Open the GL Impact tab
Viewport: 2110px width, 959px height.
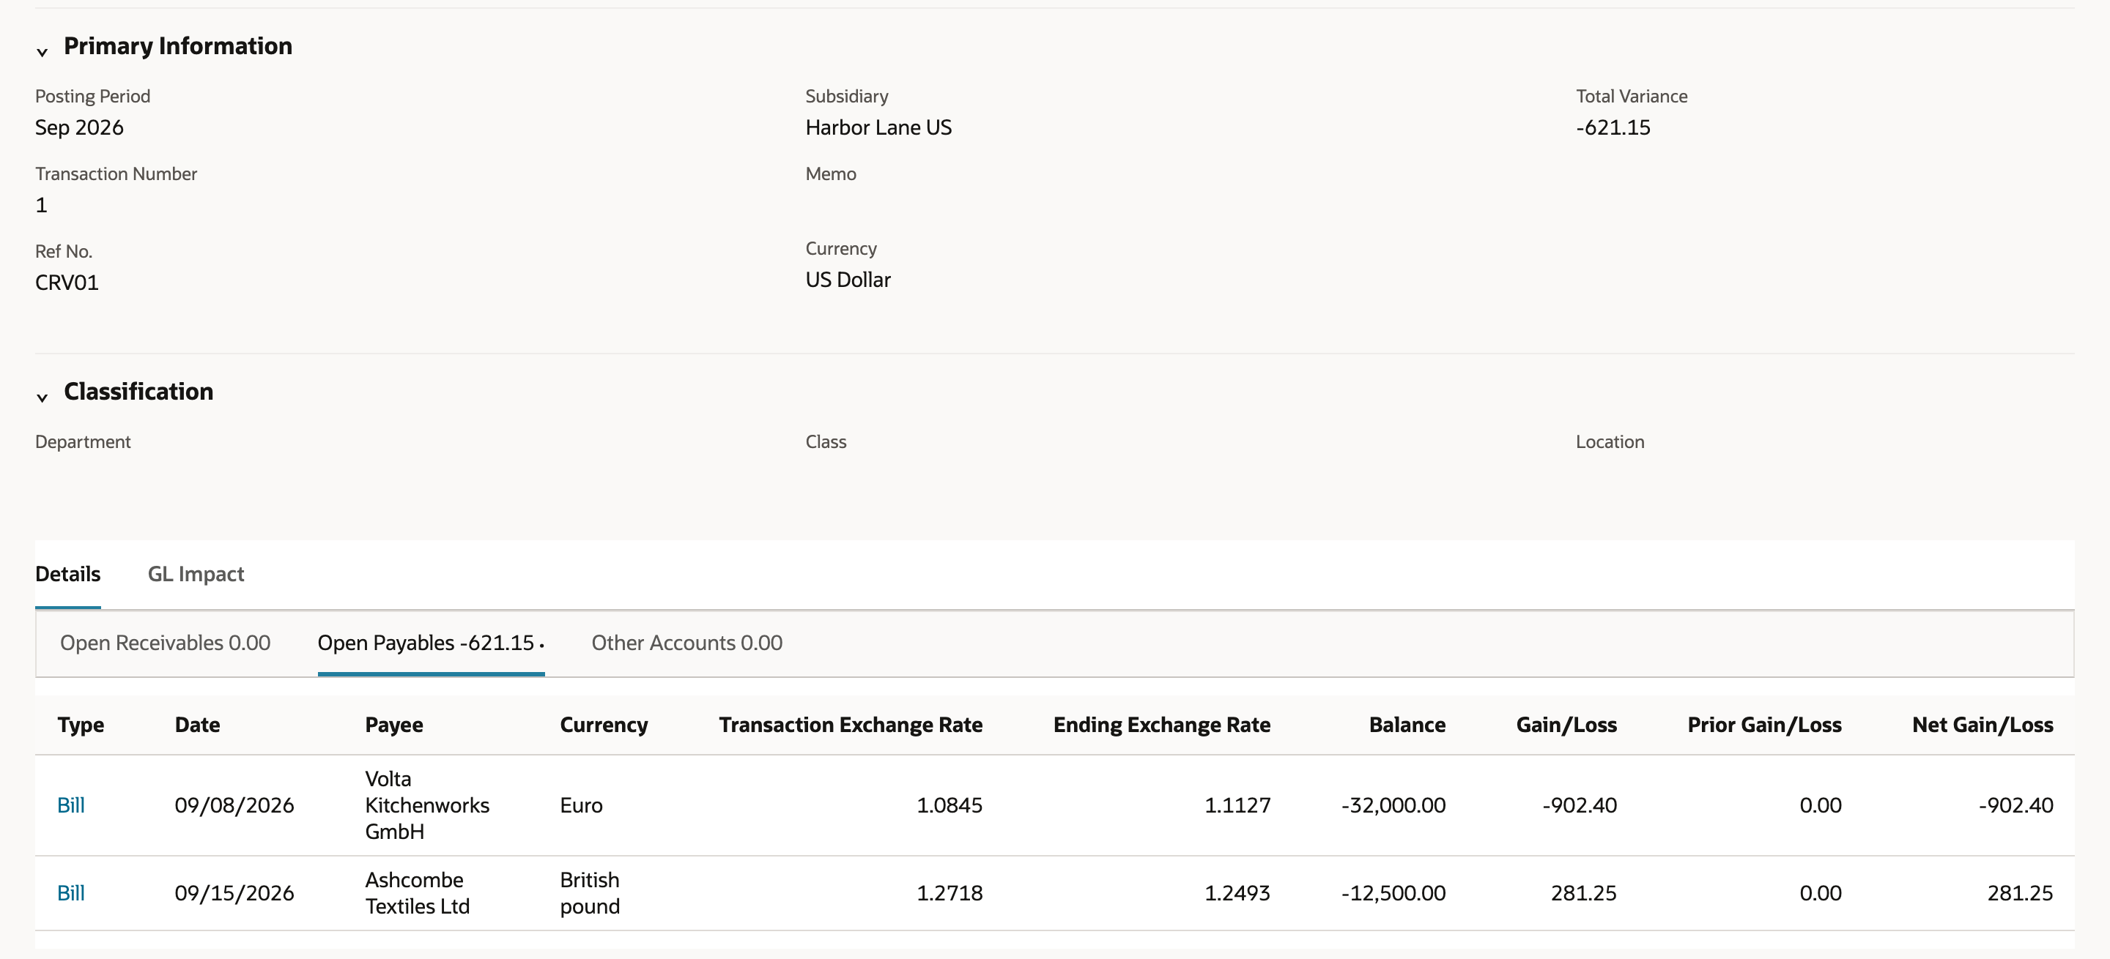point(196,574)
